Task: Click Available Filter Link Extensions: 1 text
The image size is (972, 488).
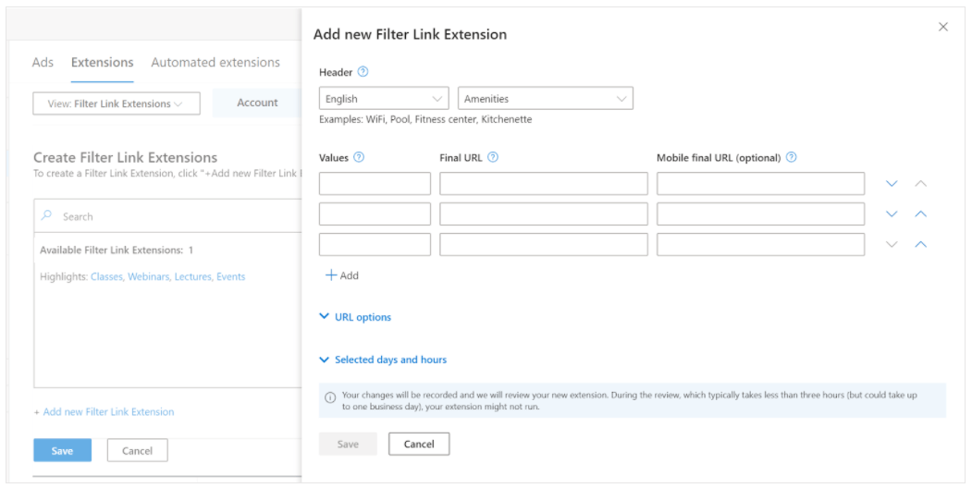Action: [x=117, y=250]
